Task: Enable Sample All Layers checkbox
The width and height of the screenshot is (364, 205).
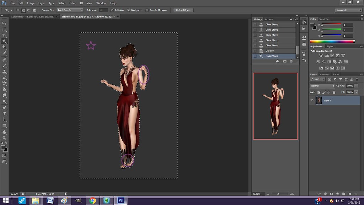Action: click(x=148, y=10)
